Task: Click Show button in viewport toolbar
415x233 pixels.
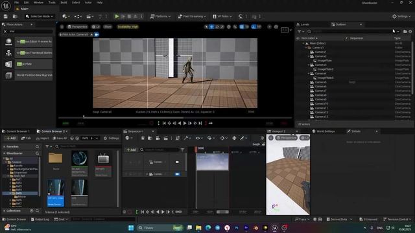Action: pos(108,27)
